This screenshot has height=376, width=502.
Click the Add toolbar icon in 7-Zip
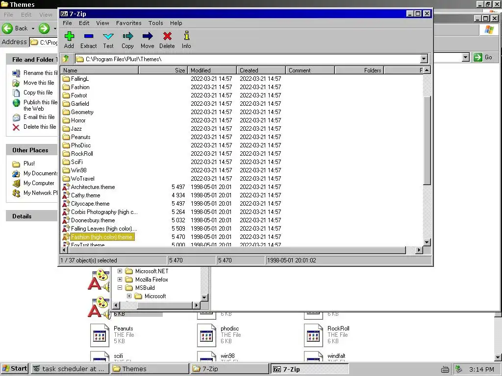tap(69, 36)
